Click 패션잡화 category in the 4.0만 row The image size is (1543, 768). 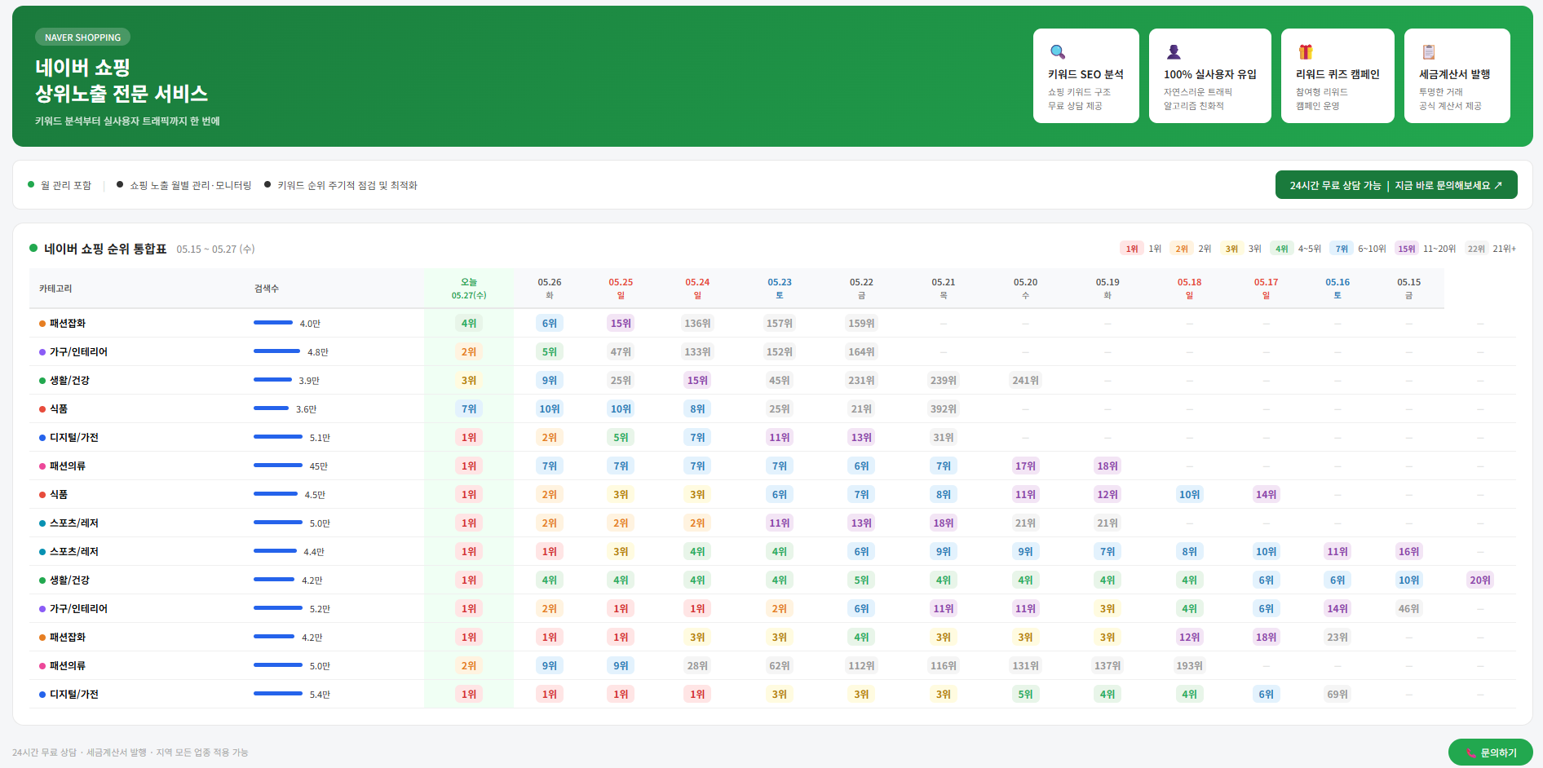pyautogui.click(x=68, y=323)
